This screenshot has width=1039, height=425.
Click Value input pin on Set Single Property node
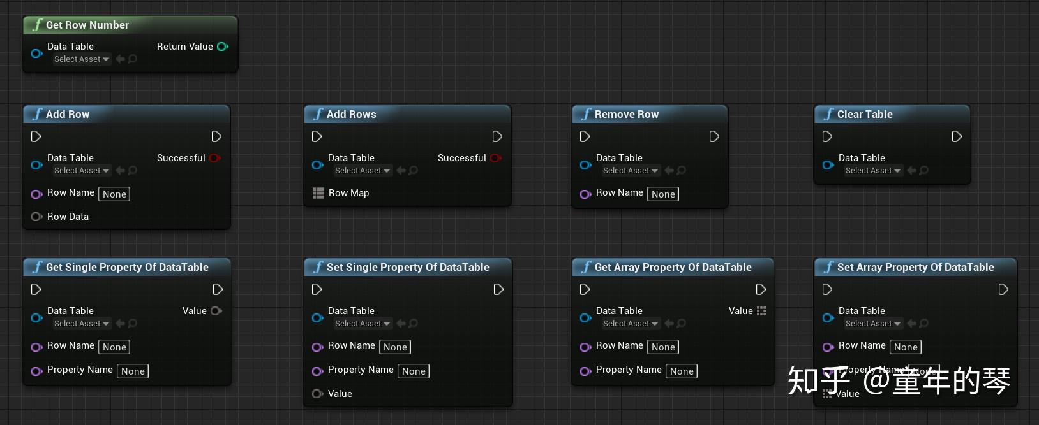point(317,394)
